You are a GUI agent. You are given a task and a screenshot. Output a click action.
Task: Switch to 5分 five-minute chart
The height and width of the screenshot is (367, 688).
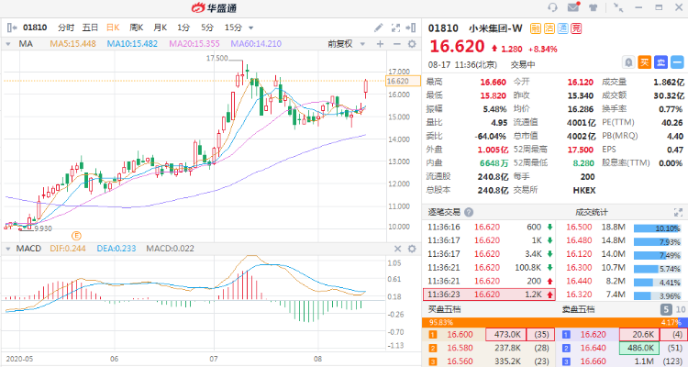(x=207, y=28)
